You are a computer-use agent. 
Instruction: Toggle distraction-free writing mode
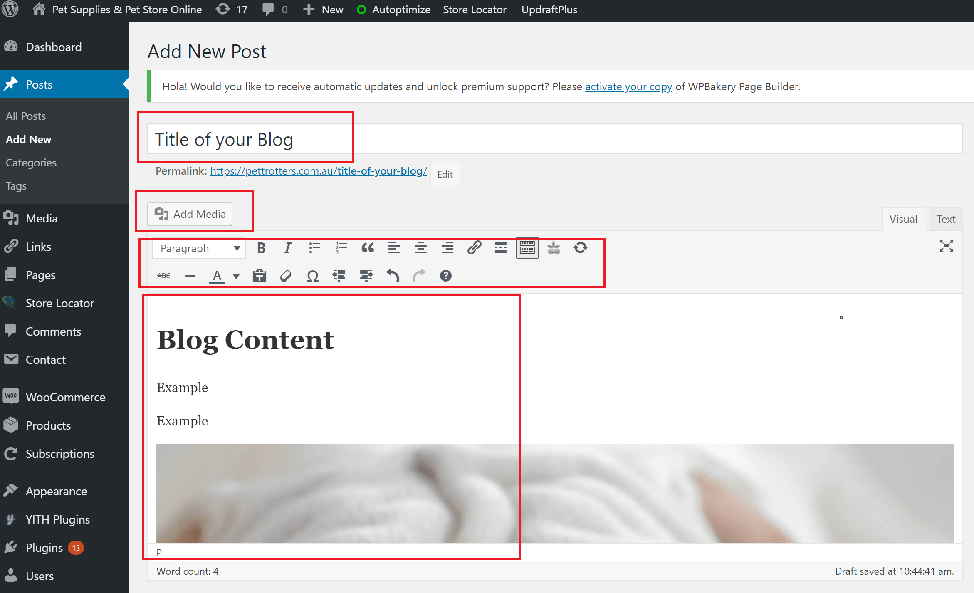click(x=946, y=246)
